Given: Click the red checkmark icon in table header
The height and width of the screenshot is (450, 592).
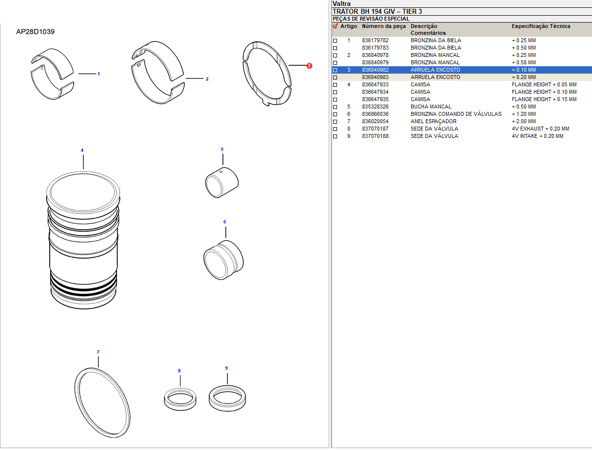Looking at the screenshot, I should coord(335,26).
